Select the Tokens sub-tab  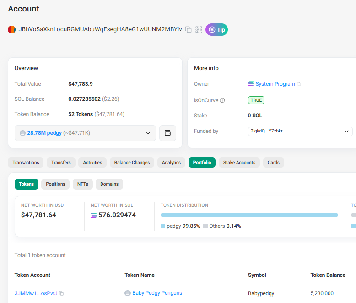(x=27, y=184)
